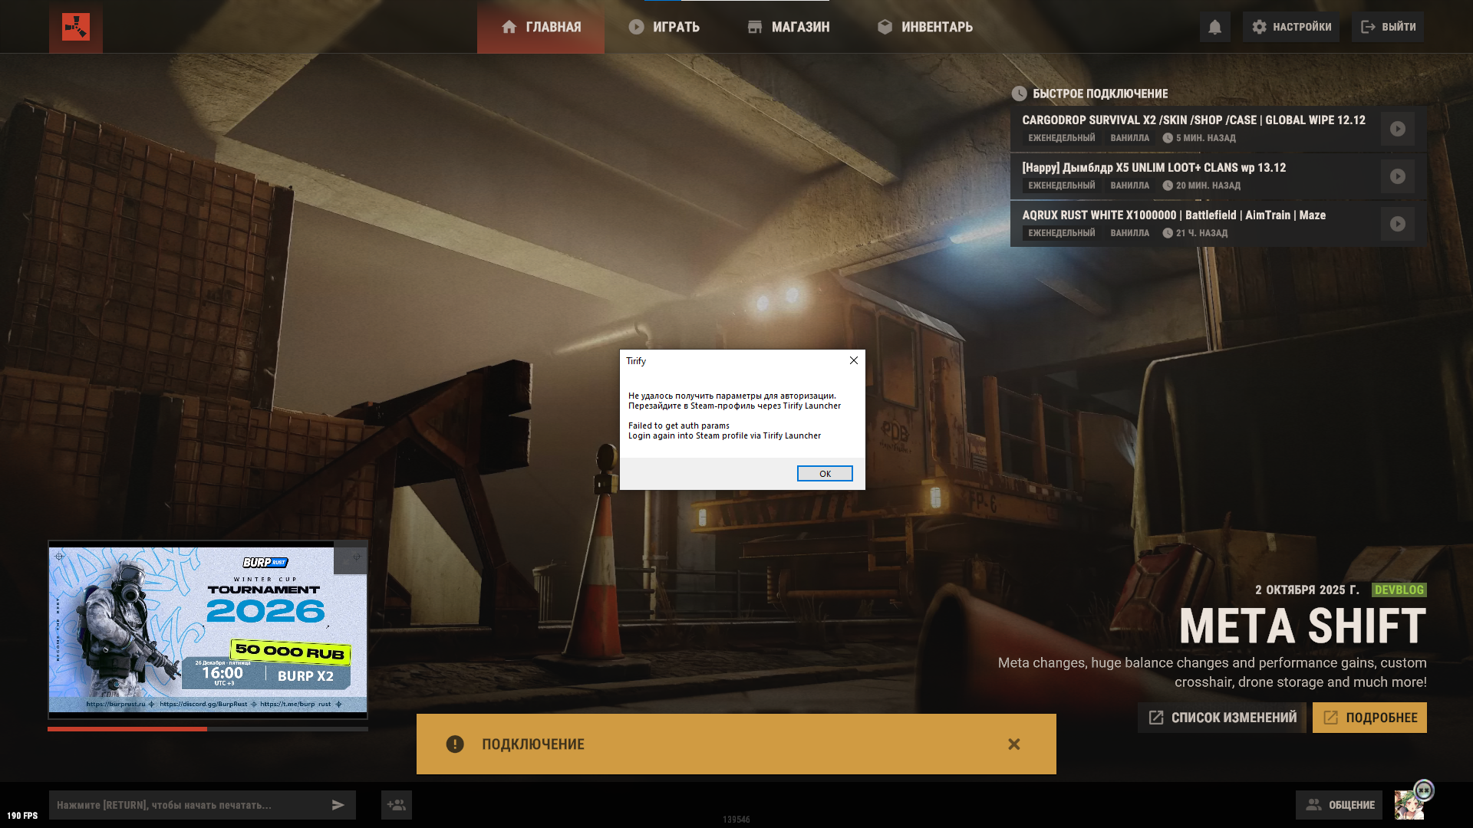Viewport: 1473px width, 828px height.
Task: Open the ИГРАТЬ tab
Action: pyautogui.click(x=664, y=27)
